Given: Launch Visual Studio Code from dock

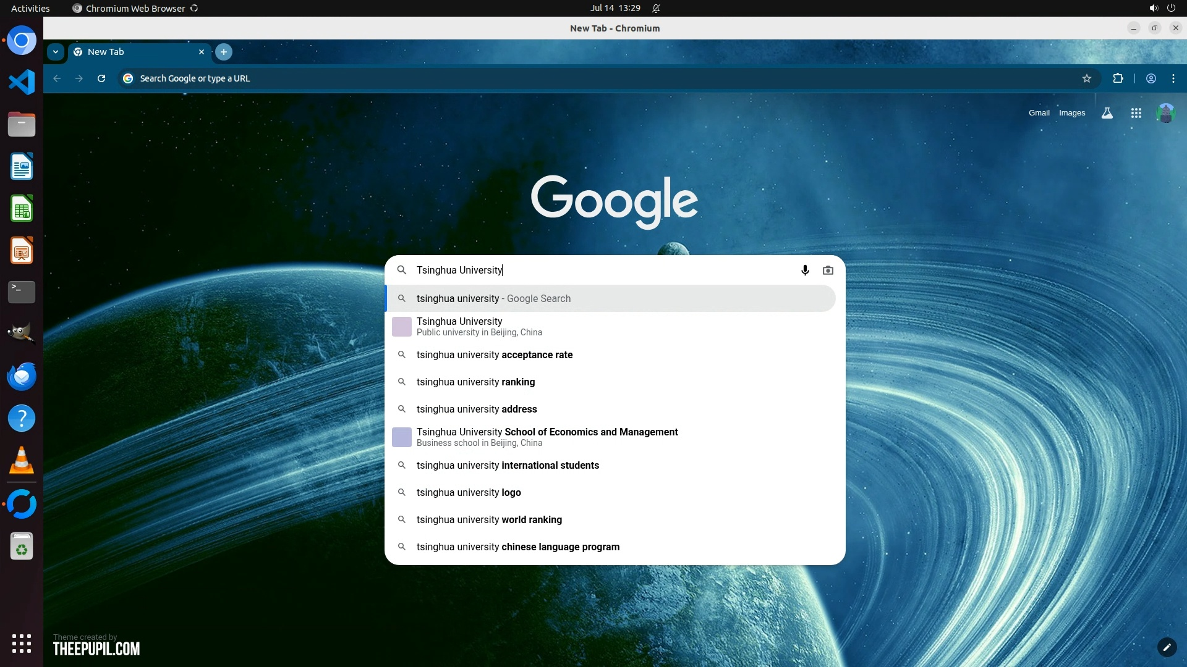Looking at the screenshot, I should (22, 82).
